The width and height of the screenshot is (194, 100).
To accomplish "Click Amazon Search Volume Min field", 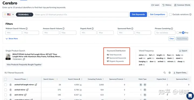I will coord(51,33).
